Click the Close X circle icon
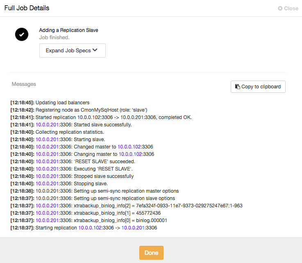The width and height of the screenshot is (302, 263). click(280, 8)
